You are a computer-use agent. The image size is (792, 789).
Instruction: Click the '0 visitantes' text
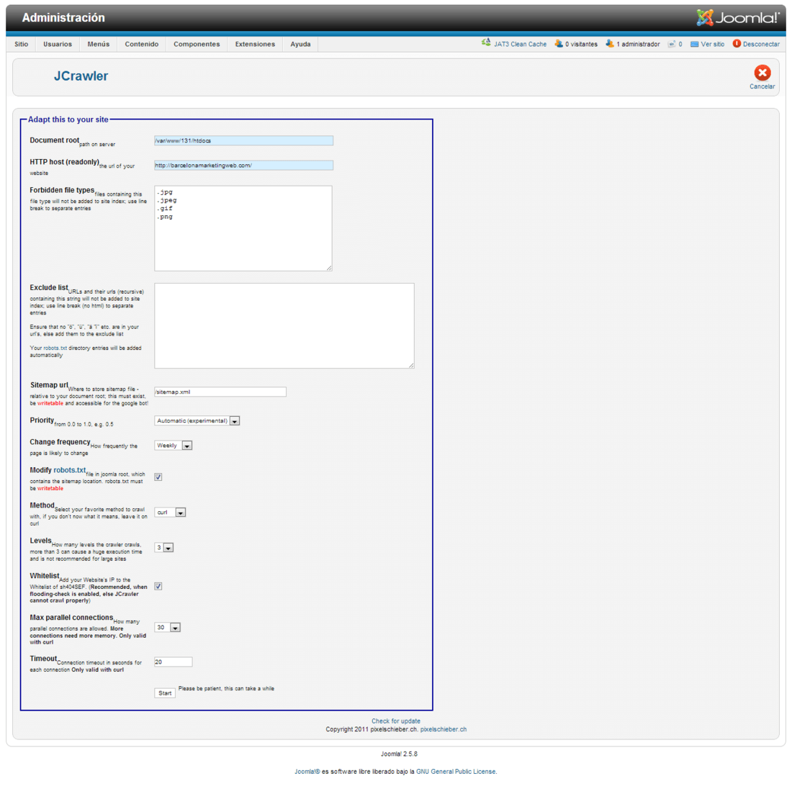(581, 44)
